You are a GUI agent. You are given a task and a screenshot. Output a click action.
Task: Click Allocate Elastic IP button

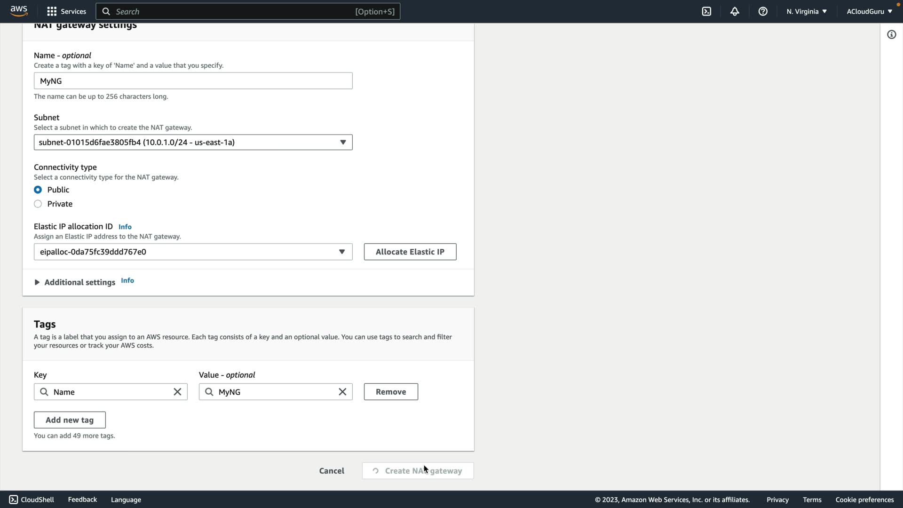410,252
